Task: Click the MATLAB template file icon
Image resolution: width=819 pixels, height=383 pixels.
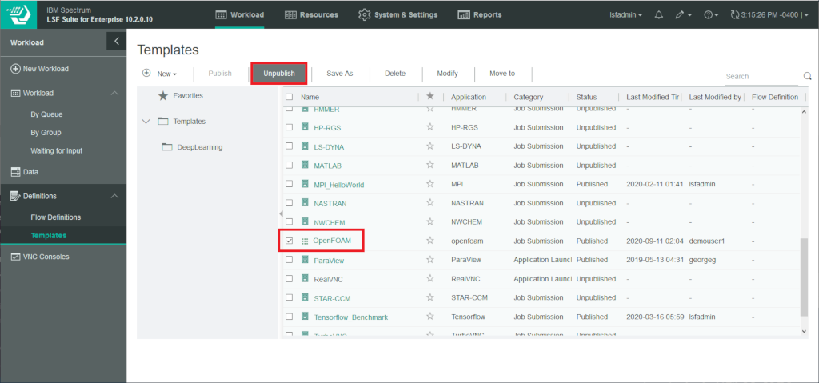Action: 305,165
